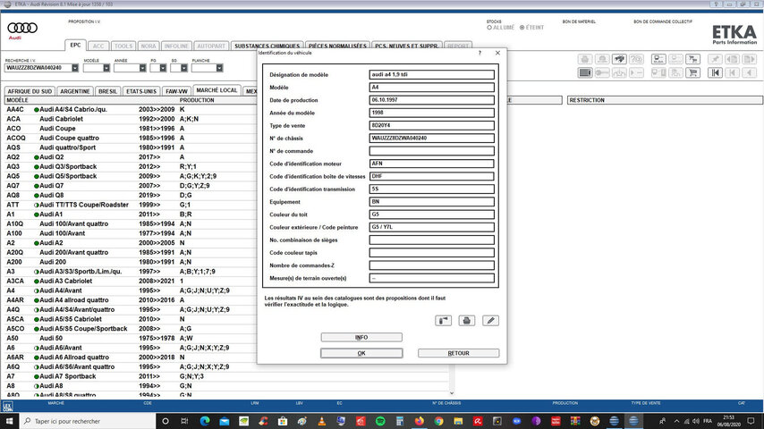Open Spotify from the taskbar
The image size is (764, 429).
380,421
